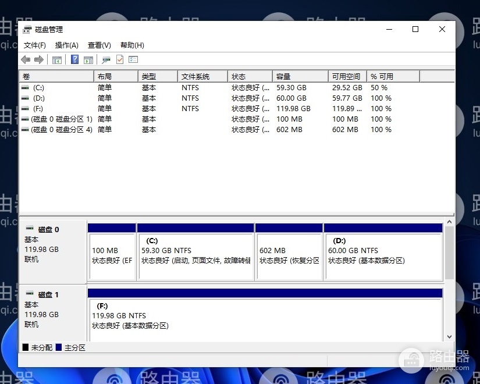This screenshot has height=384, width=480.
Task: Select the (F:) 119.98 GB NTFS partition block
Action: pyautogui.click(x=265, y=315)
